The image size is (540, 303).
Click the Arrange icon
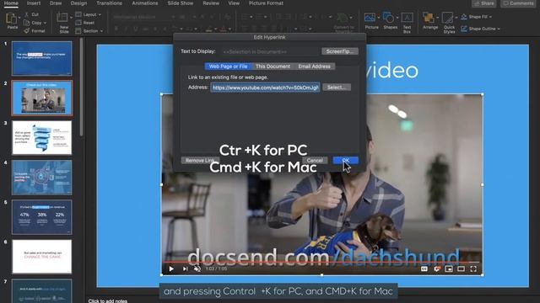point(428,17)
